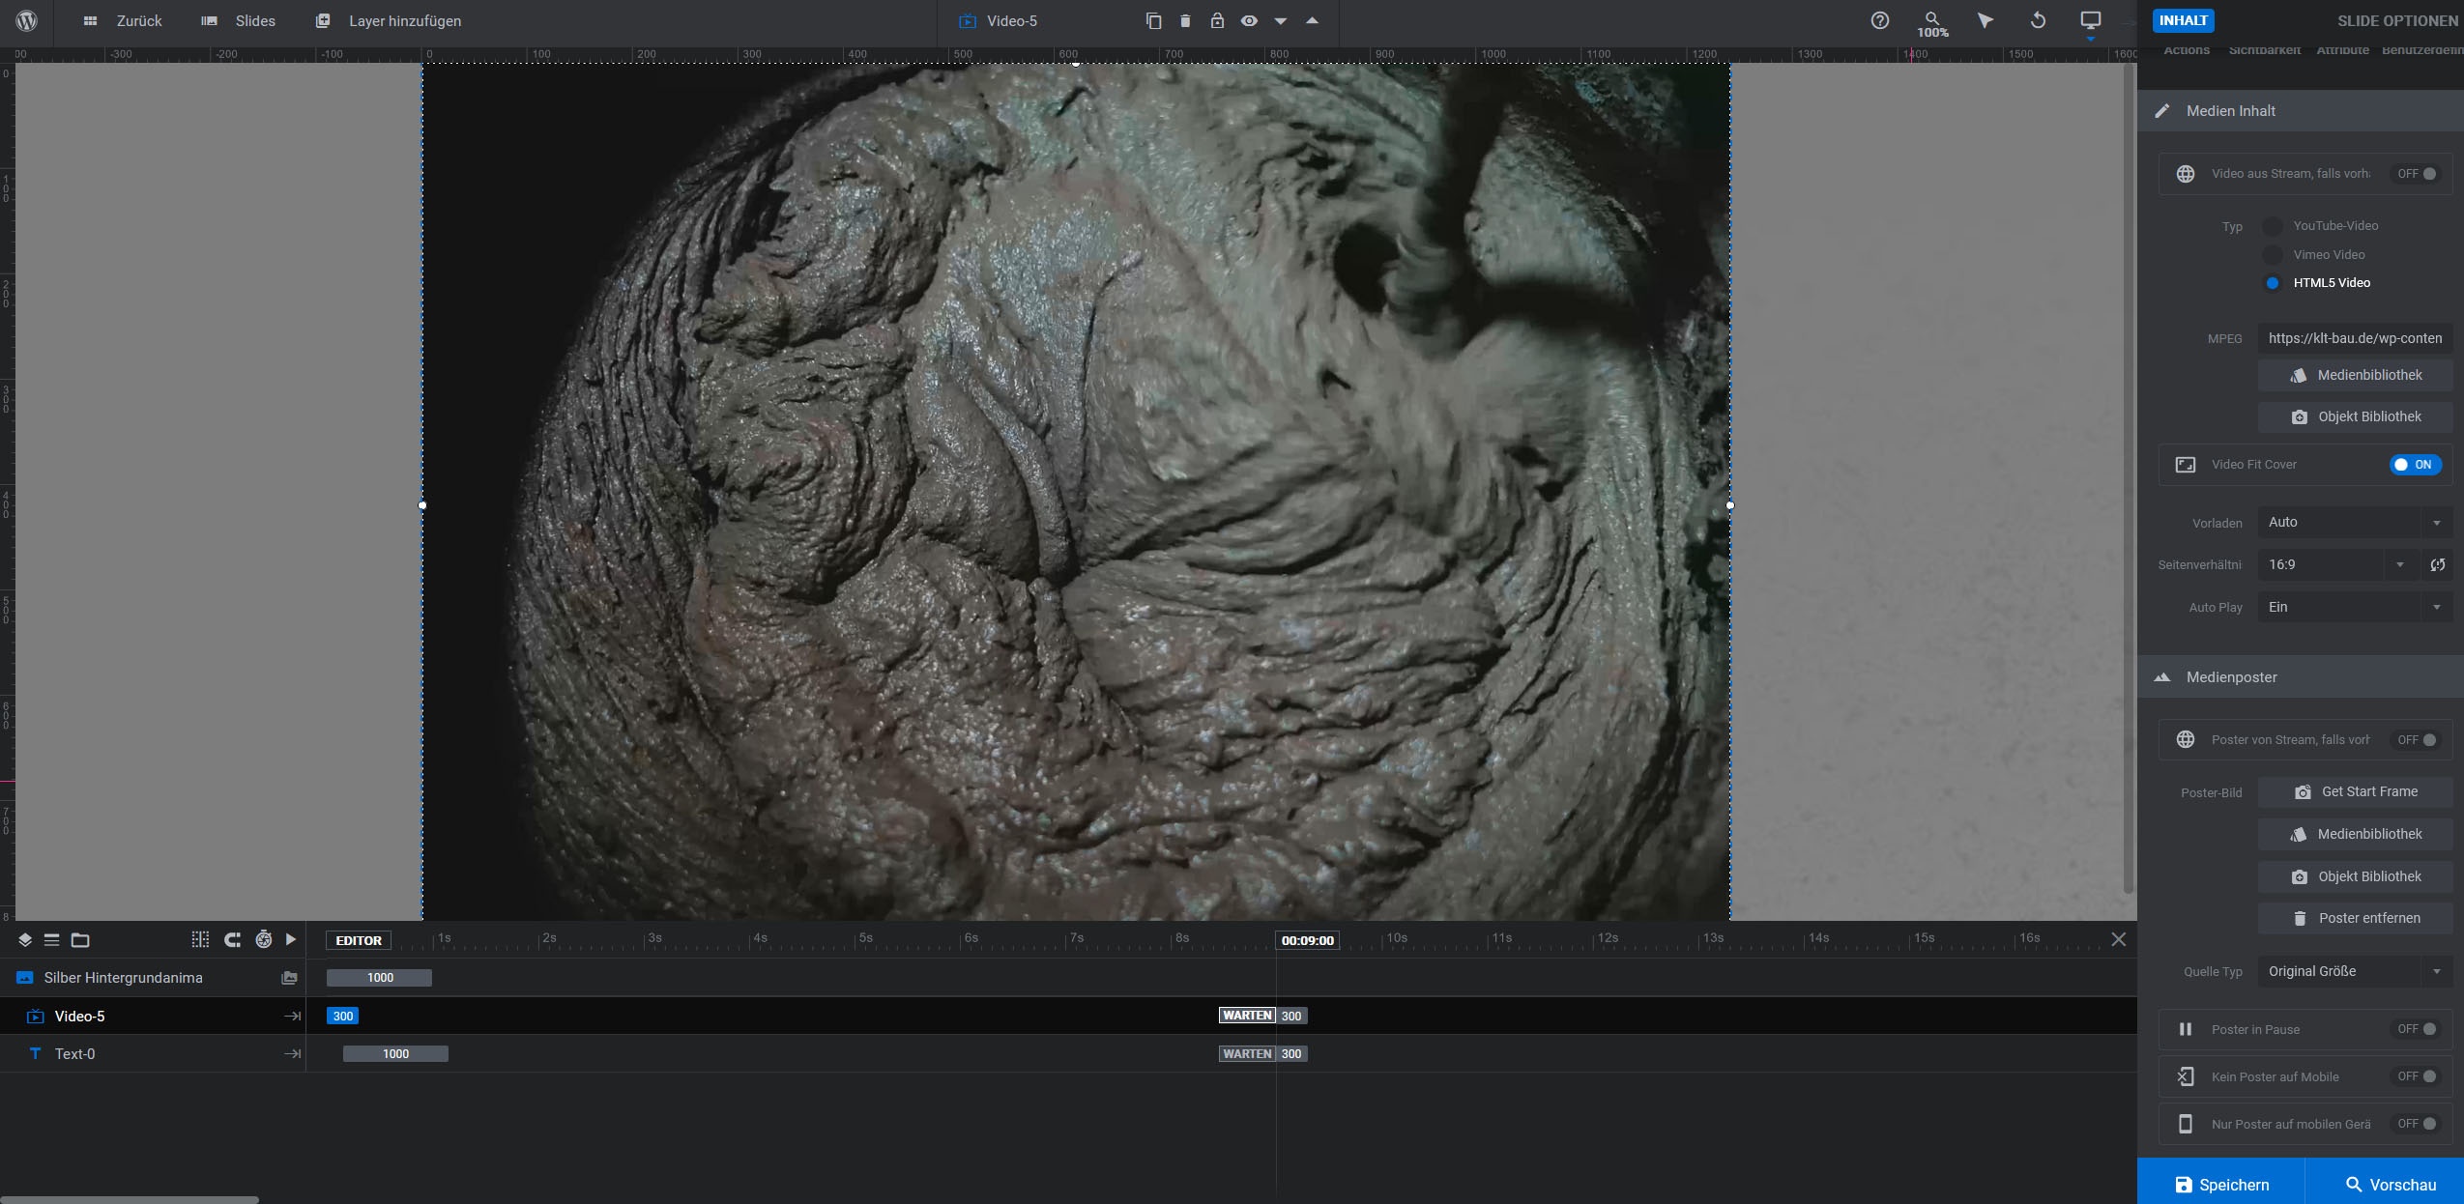Screen dimensions: 2464x1204
Task: Switch to the INHALT tab
Action: [x=2183, y=20]
